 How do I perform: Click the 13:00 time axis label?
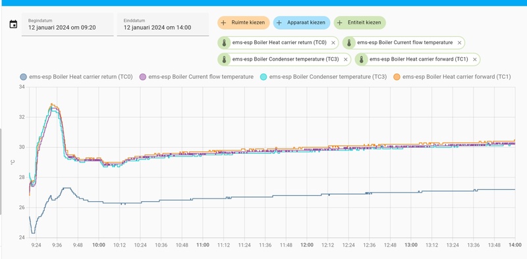411,245
